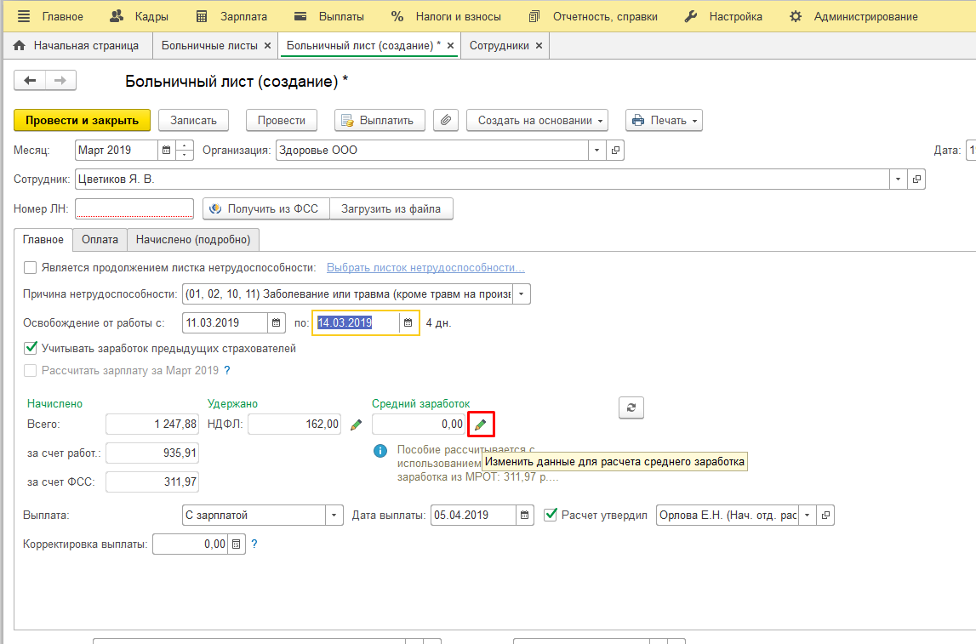The image size is (976, 644).
Task: Click the recalculate refresh icon
Action: (631, 407)
